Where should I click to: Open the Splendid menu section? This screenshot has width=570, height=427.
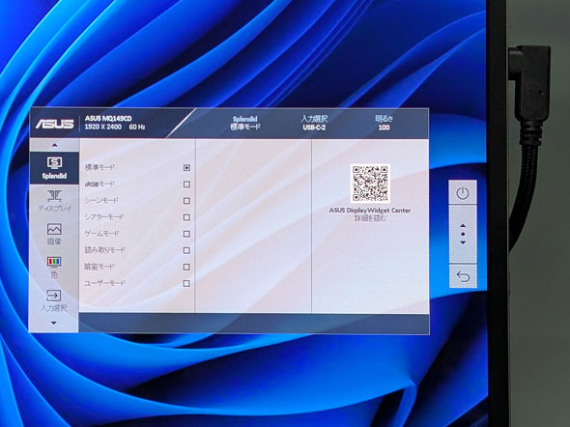[54, 168]
